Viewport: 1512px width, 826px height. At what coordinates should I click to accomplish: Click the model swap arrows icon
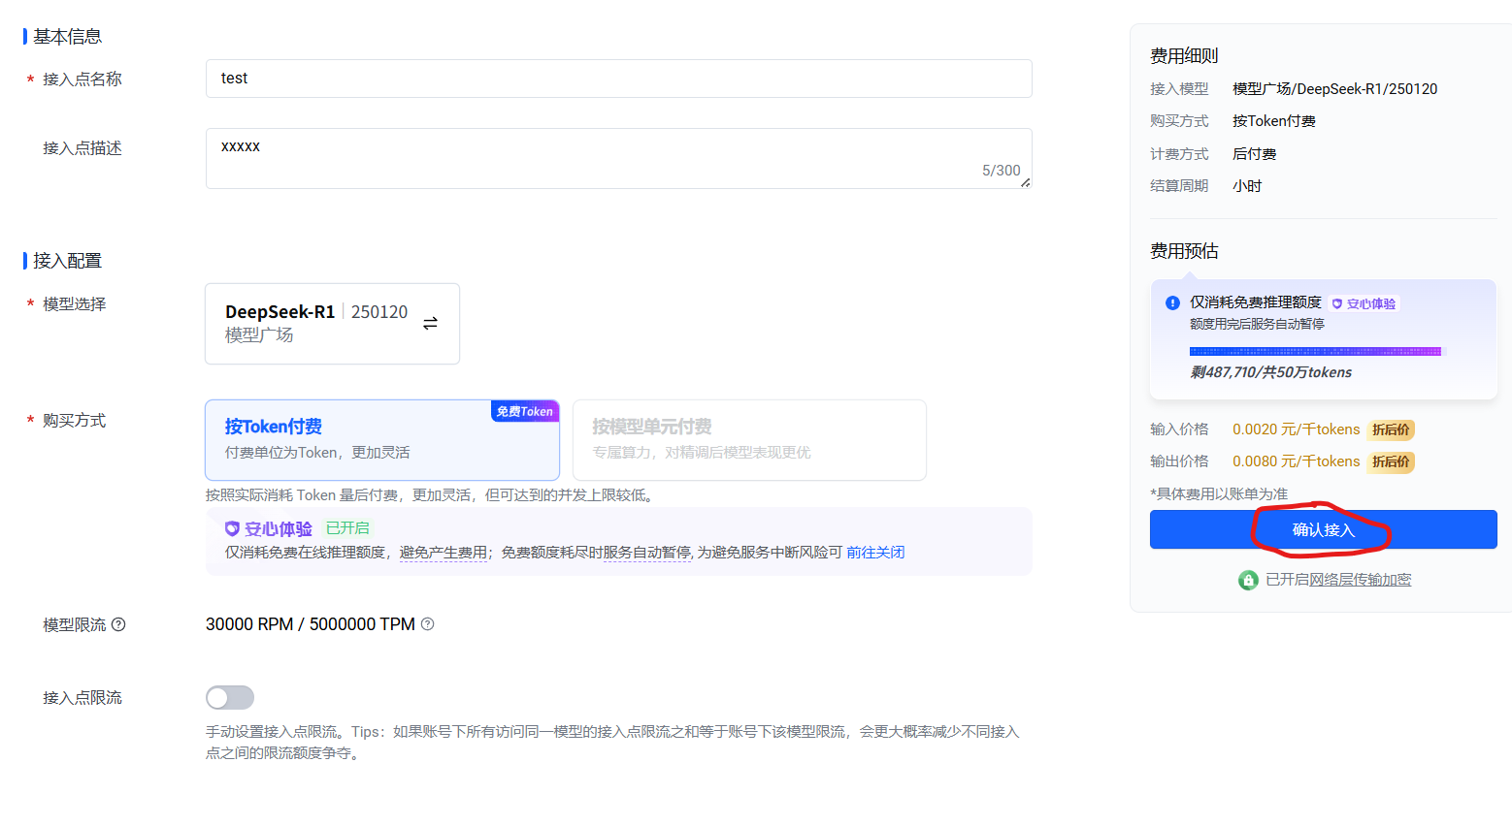430,323
